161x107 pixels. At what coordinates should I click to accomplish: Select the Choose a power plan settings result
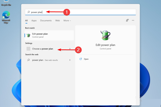click(43, 49)
